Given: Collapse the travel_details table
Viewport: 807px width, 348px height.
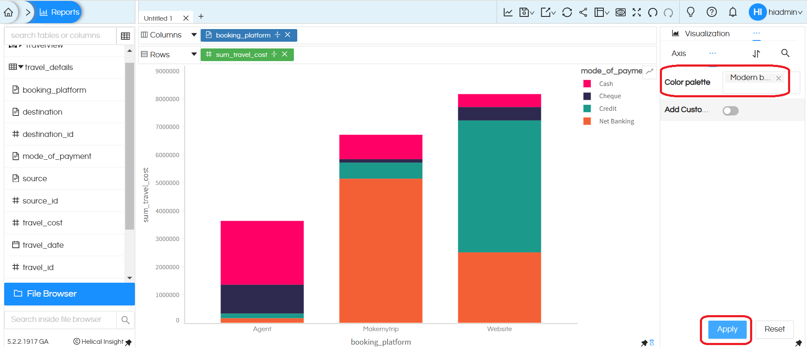Looking at the screenshot, I should 21,67.
